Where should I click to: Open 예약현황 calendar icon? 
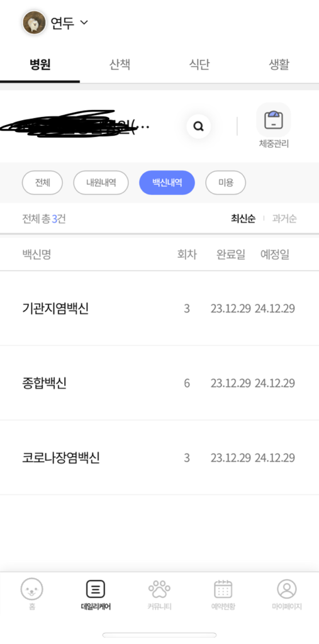(x=223, y=589)
